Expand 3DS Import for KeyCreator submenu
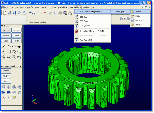Screen dimensions: 154x113 click(x=92, y=12)
